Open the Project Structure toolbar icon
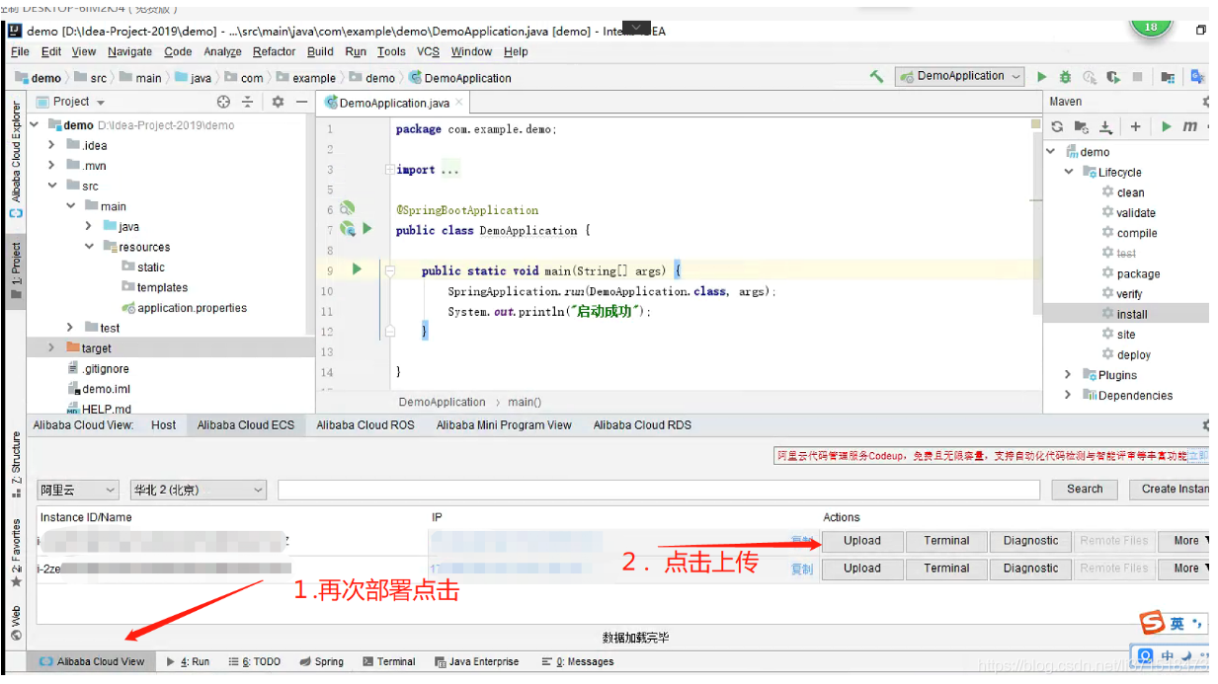This screenshot has width=1218, height=684. (1168, 77)
